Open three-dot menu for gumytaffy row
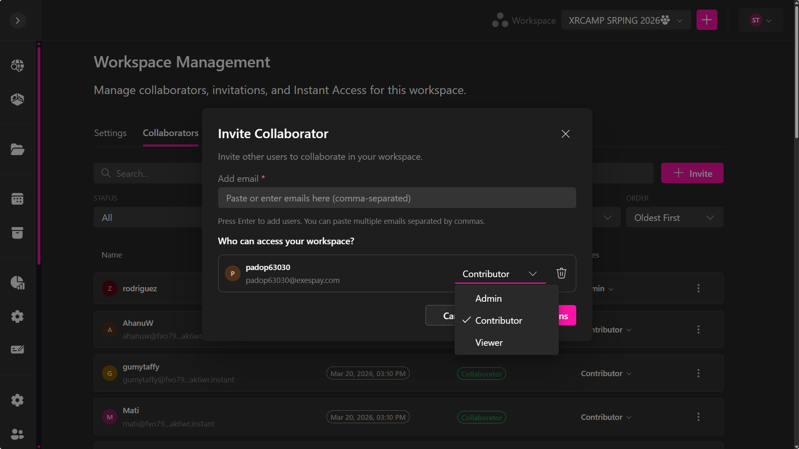The height and width of the screenshot is (449, 799). [698, 373]
